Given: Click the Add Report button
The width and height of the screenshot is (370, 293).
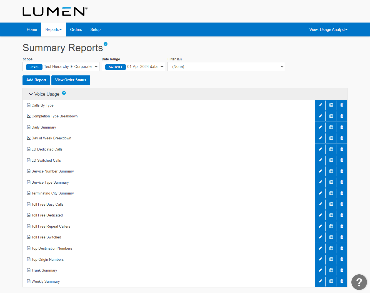Looking at the screenshot, I should coord(36,80).
